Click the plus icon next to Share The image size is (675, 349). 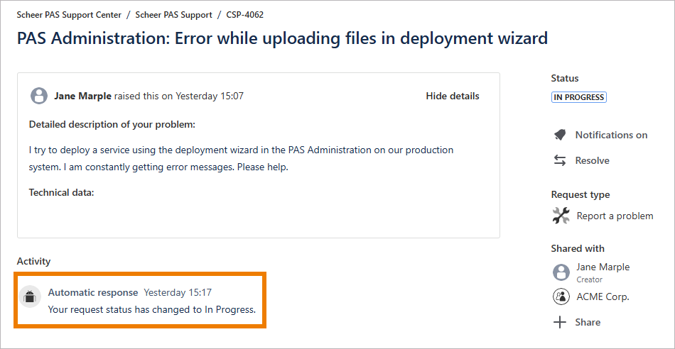(561, 322)
